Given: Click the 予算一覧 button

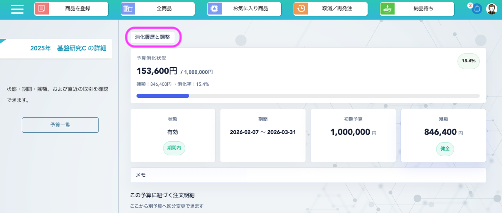Looking at the screenshot, I should pos(60,125).
